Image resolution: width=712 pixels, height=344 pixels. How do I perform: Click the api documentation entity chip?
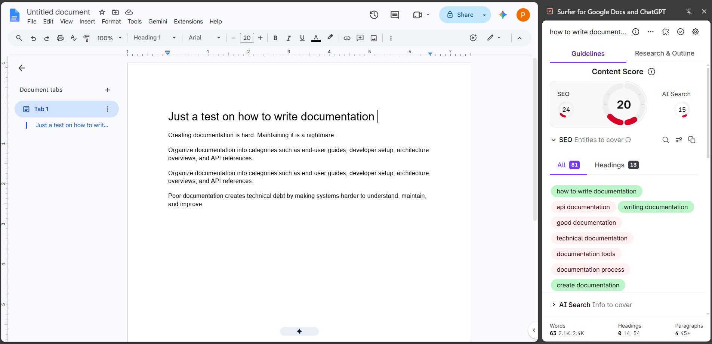(x=583, y=207)
